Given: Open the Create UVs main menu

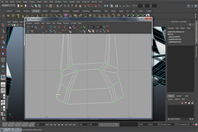Looking at the screenshot, I should (x=86, y=2).
